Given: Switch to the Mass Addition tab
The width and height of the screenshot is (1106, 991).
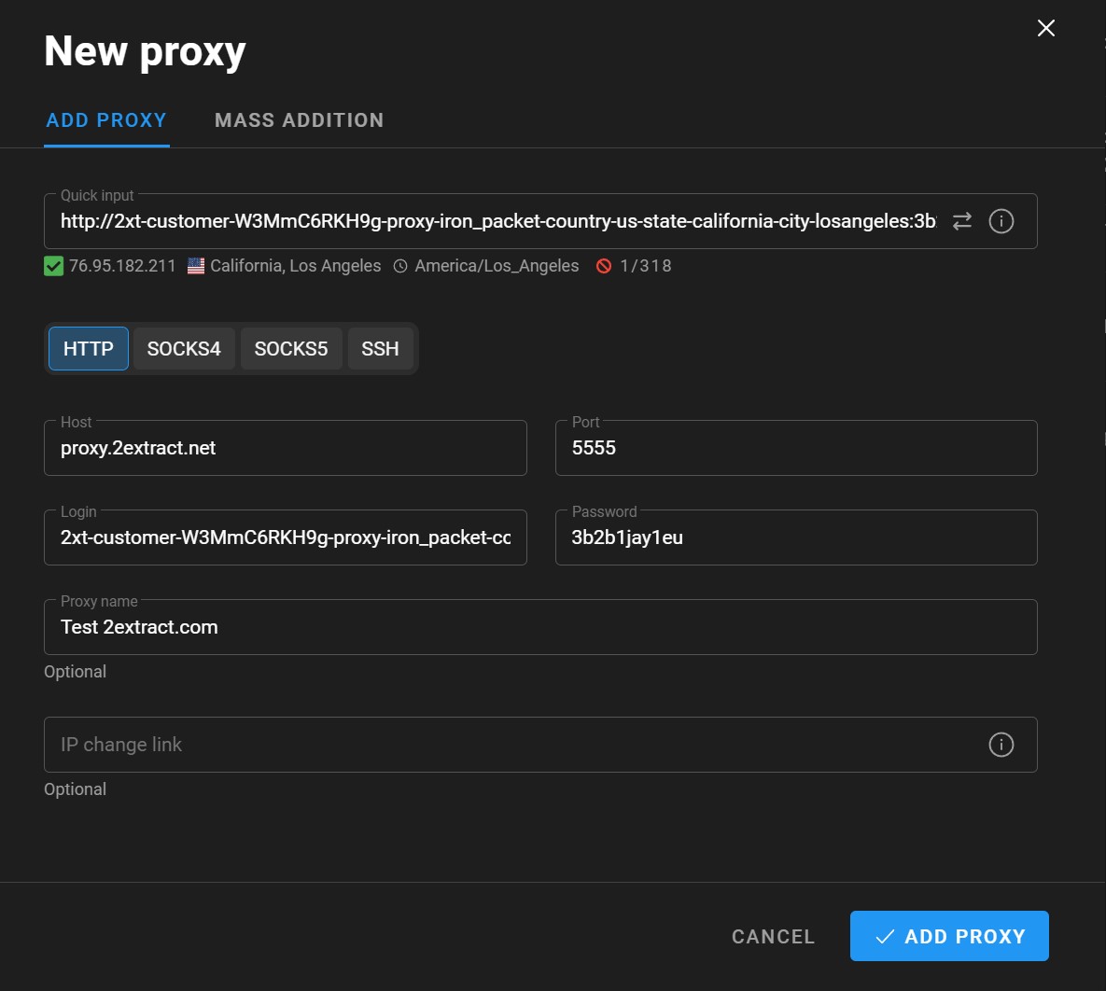Looking at the screenshot, I should [x=299, y=120].
